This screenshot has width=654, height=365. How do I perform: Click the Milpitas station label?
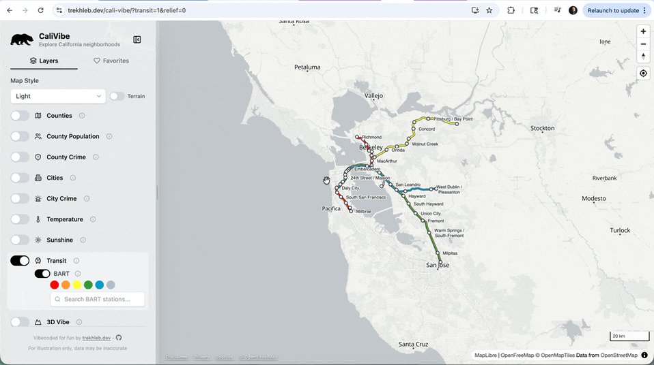(x=450, y=253)
